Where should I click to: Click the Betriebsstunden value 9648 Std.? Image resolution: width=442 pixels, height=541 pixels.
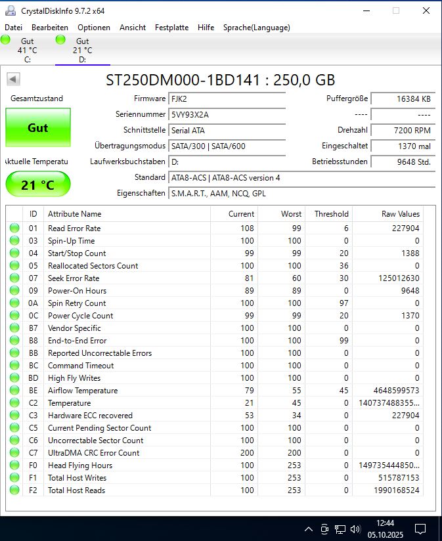(x=403, y=162)
